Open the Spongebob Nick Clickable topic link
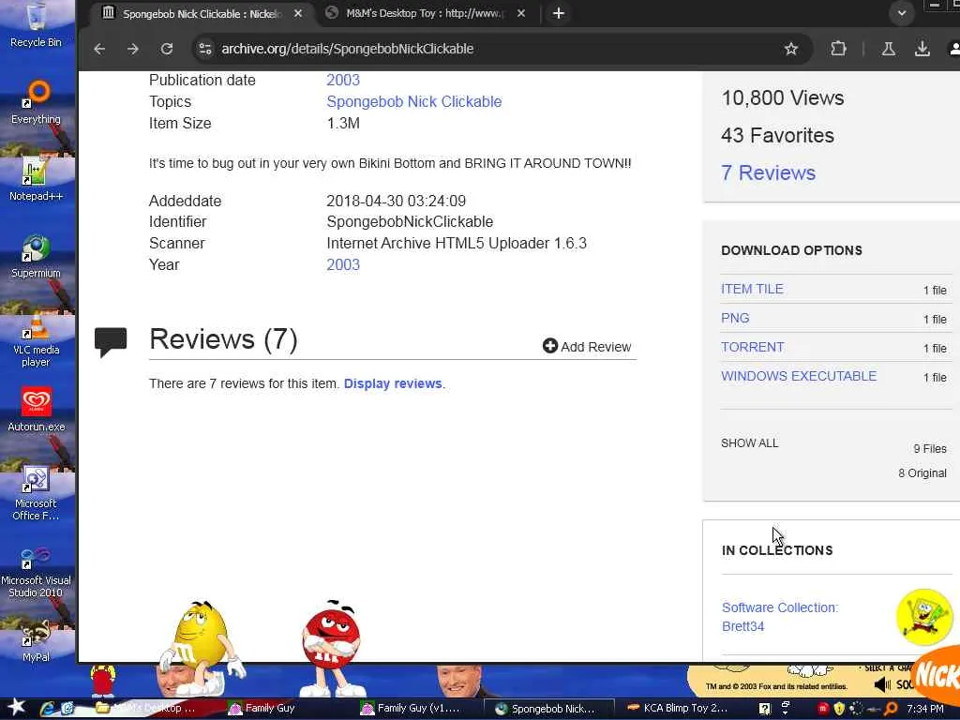The image size is (960, 720). (413, 101)
